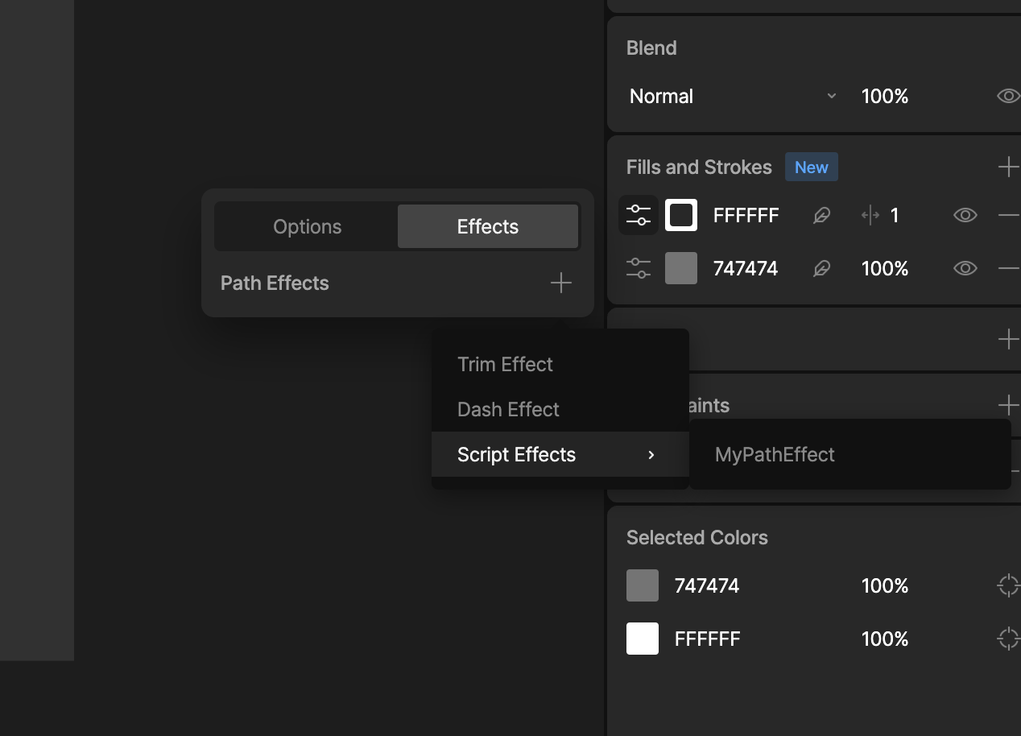Viewport: 1021px width, 736px height.
Task: Remove the 747474 fill with the minus control
Action: pos(1007,268)
